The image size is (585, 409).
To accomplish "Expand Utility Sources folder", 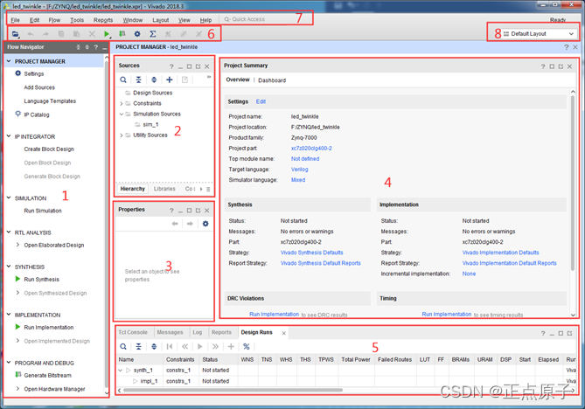I will point(122,135).
